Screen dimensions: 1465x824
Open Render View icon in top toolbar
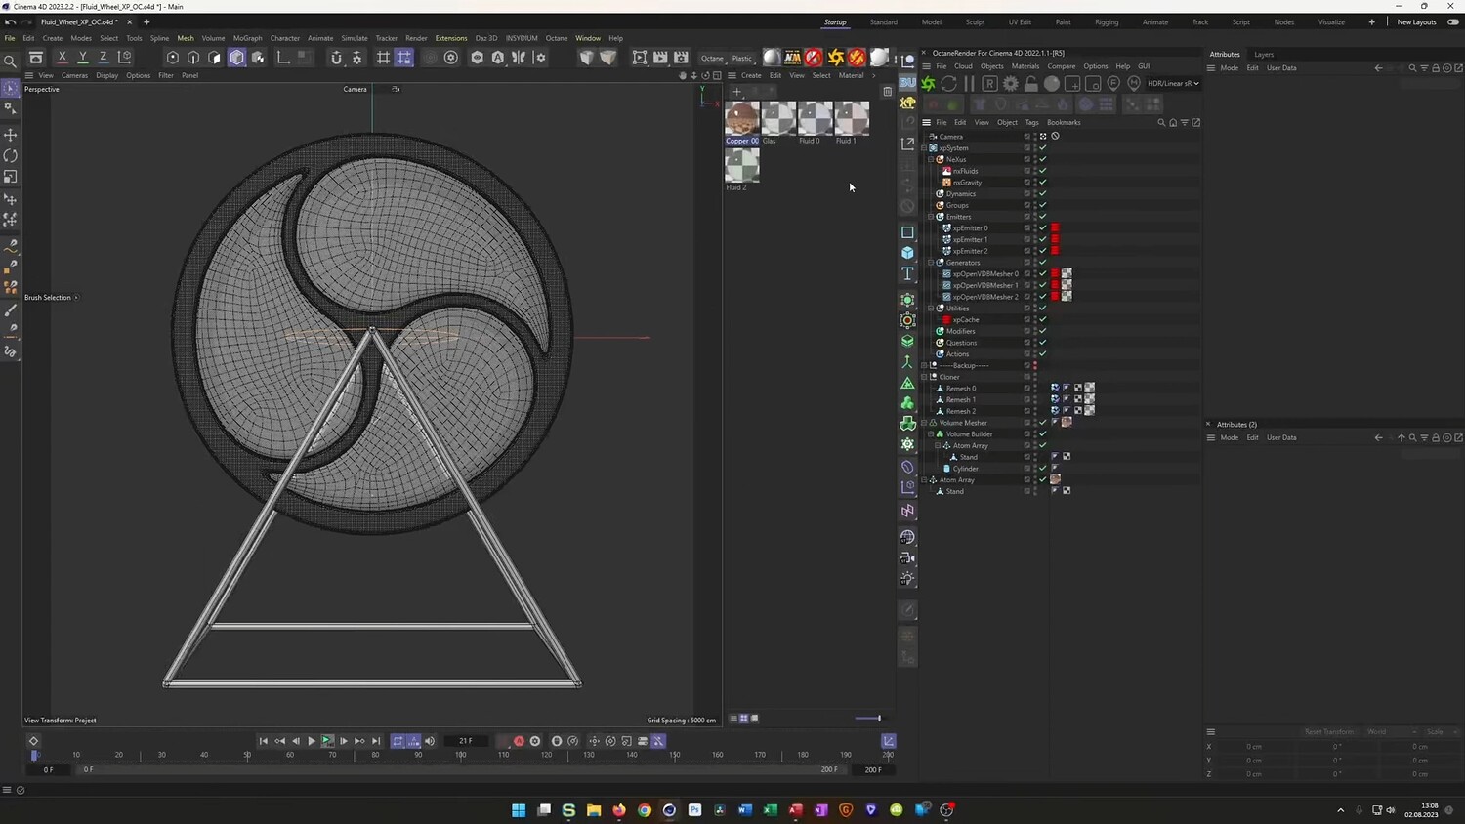click(640, 58)
